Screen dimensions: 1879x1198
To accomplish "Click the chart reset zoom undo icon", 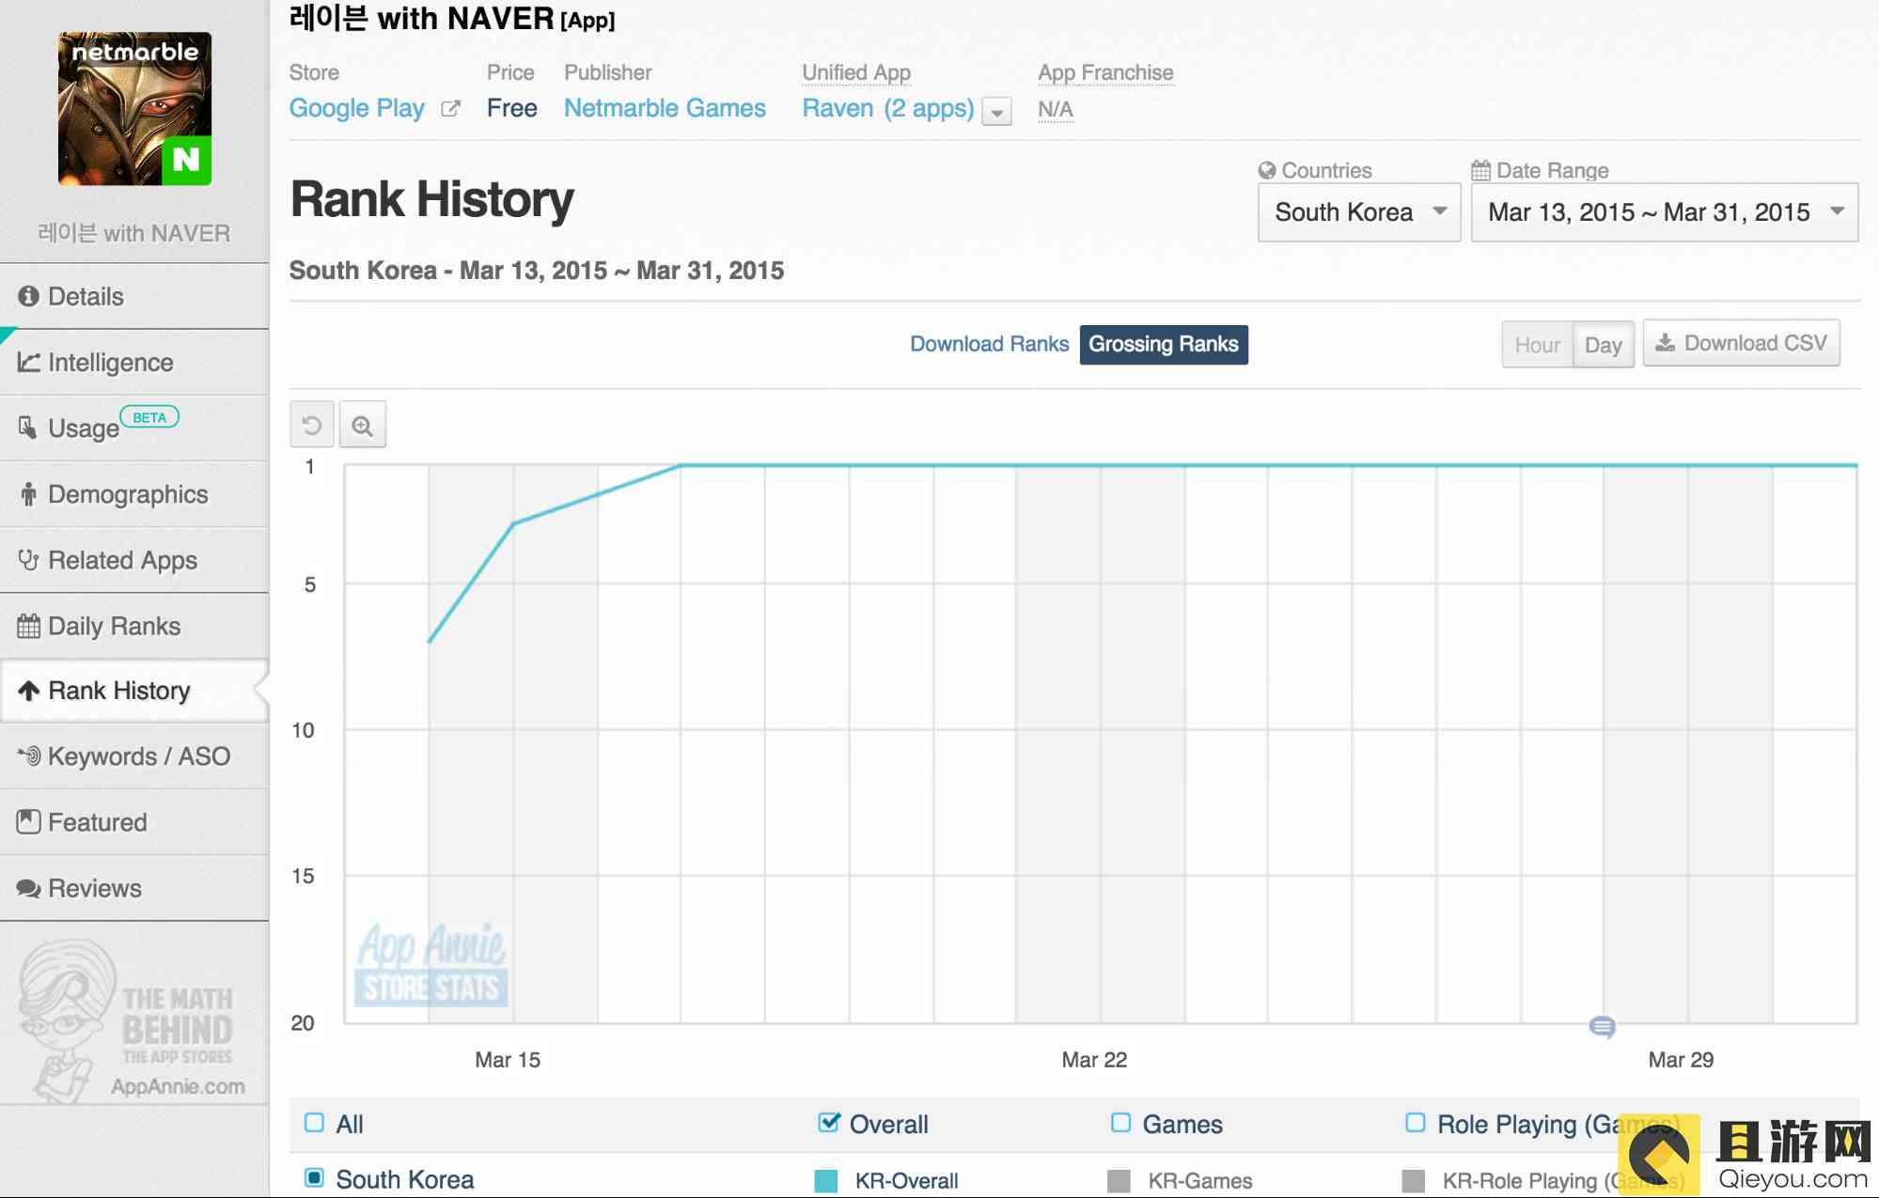I will click(x=312, y=426).
